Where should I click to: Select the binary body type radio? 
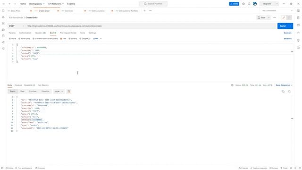click(69, 39)
